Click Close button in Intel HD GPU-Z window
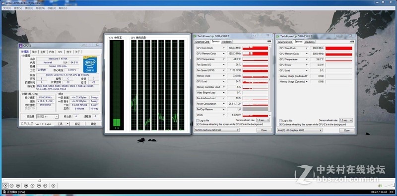This screenshot has width=397, height=196. [347, 131]
